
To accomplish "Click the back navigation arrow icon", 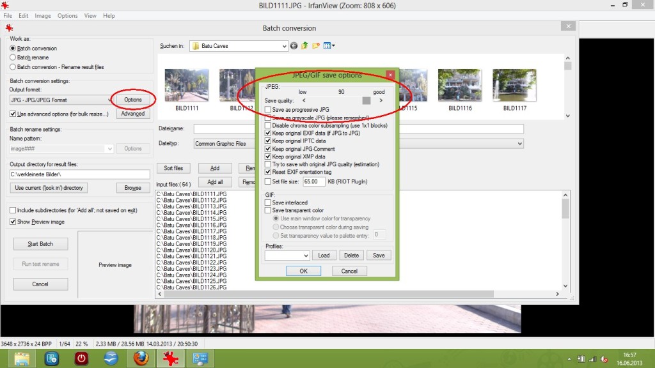I will click(294, 46).
